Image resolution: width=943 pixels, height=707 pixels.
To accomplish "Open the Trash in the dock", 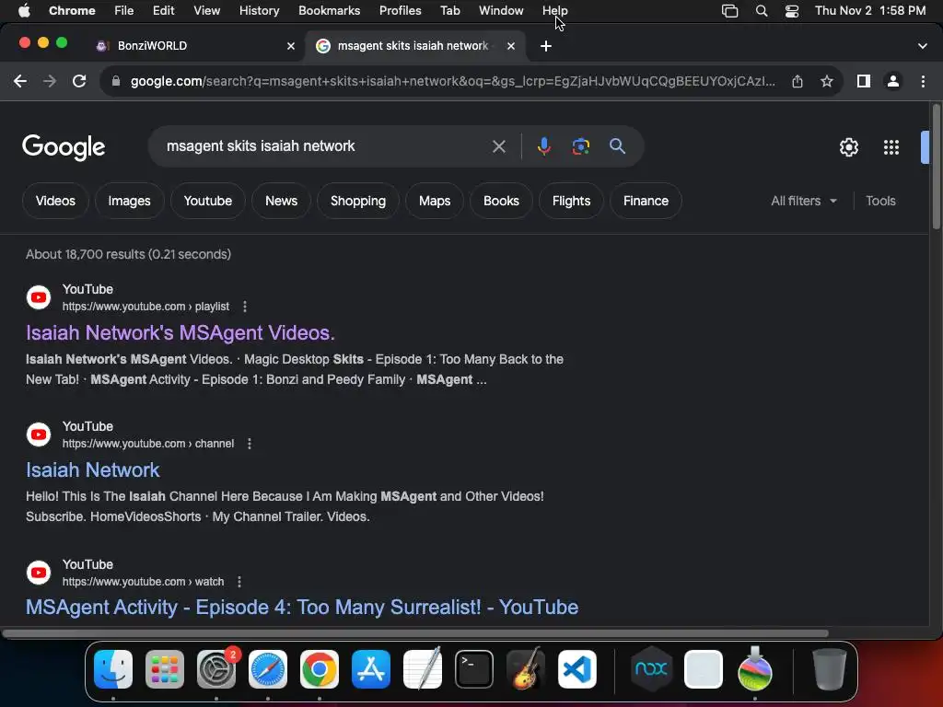I will click(x=830, y=669).
